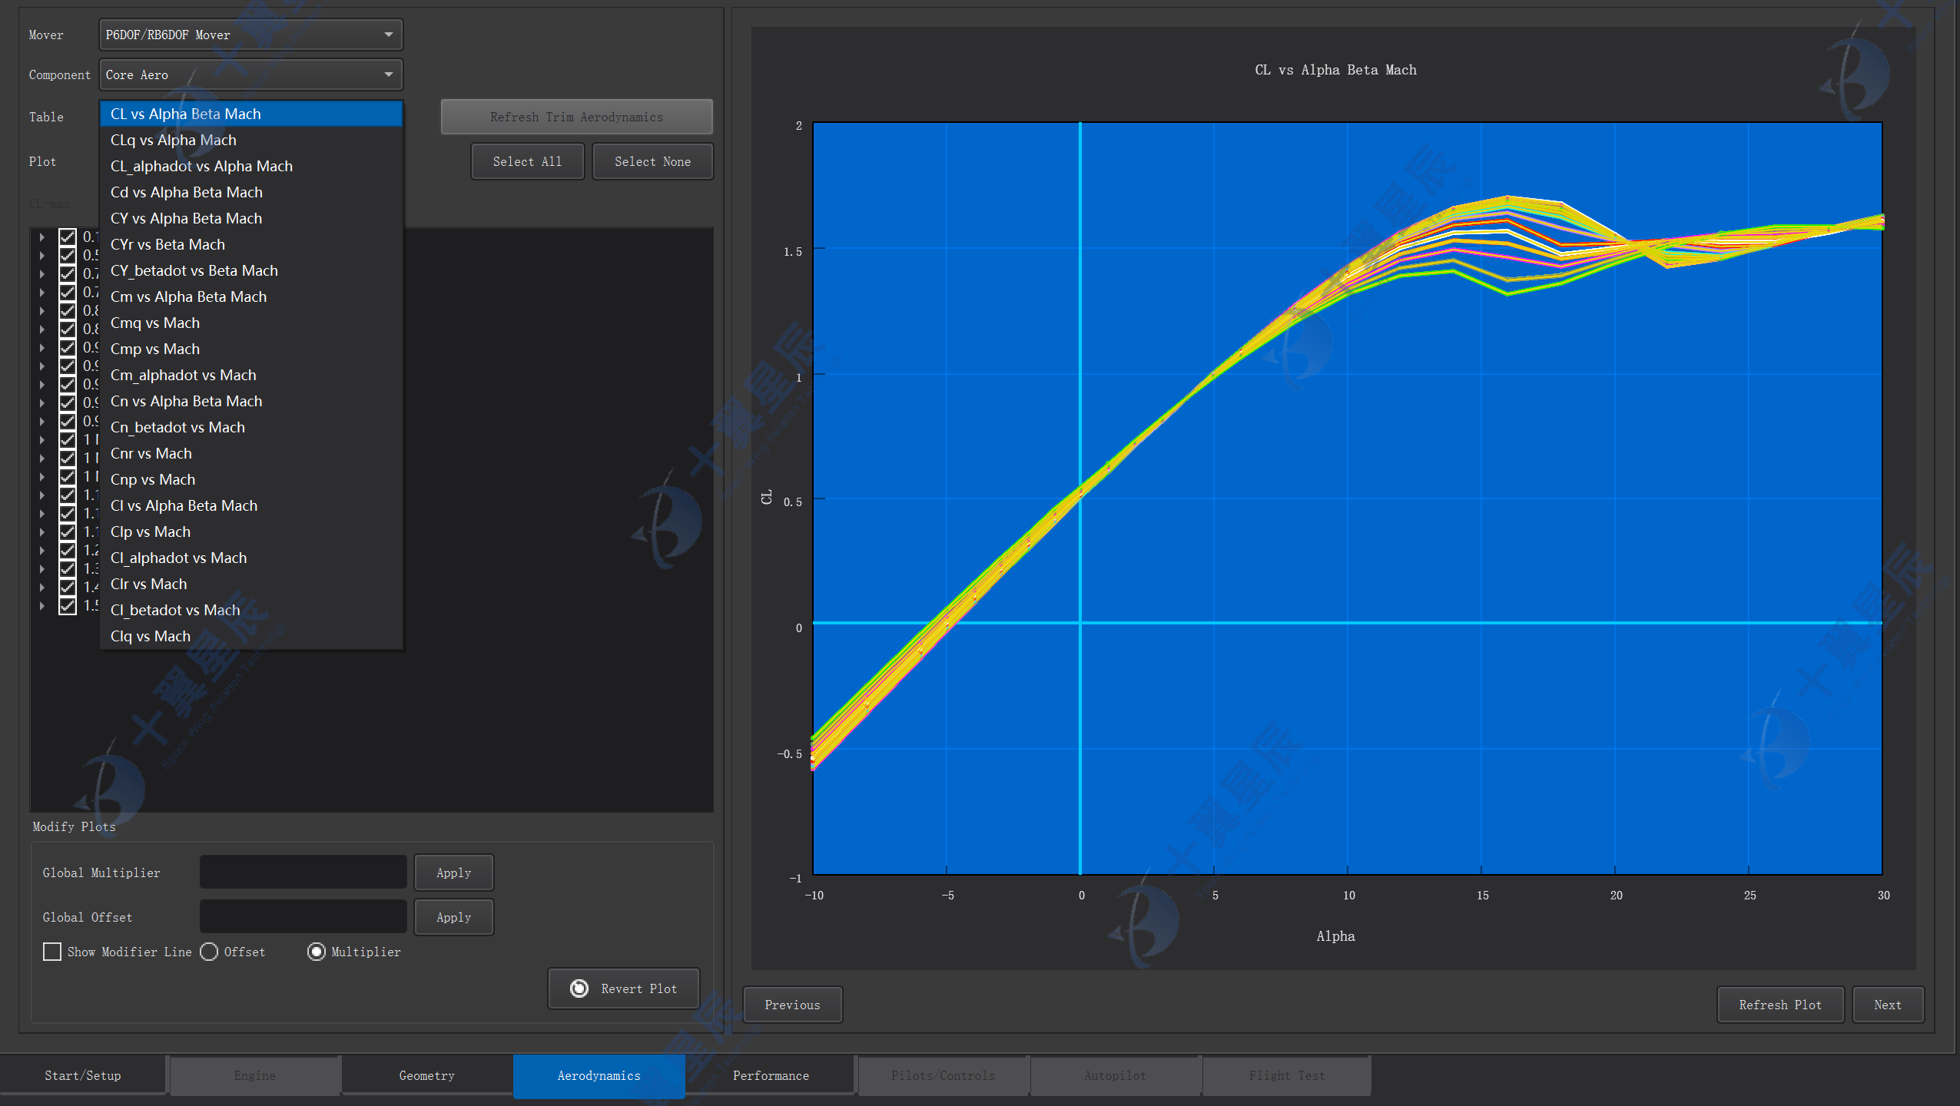Viewport: 1960px width, 1106px height.
Task: Select Cd vs Alpha Beta Mach entry
Action: (187, 192)
